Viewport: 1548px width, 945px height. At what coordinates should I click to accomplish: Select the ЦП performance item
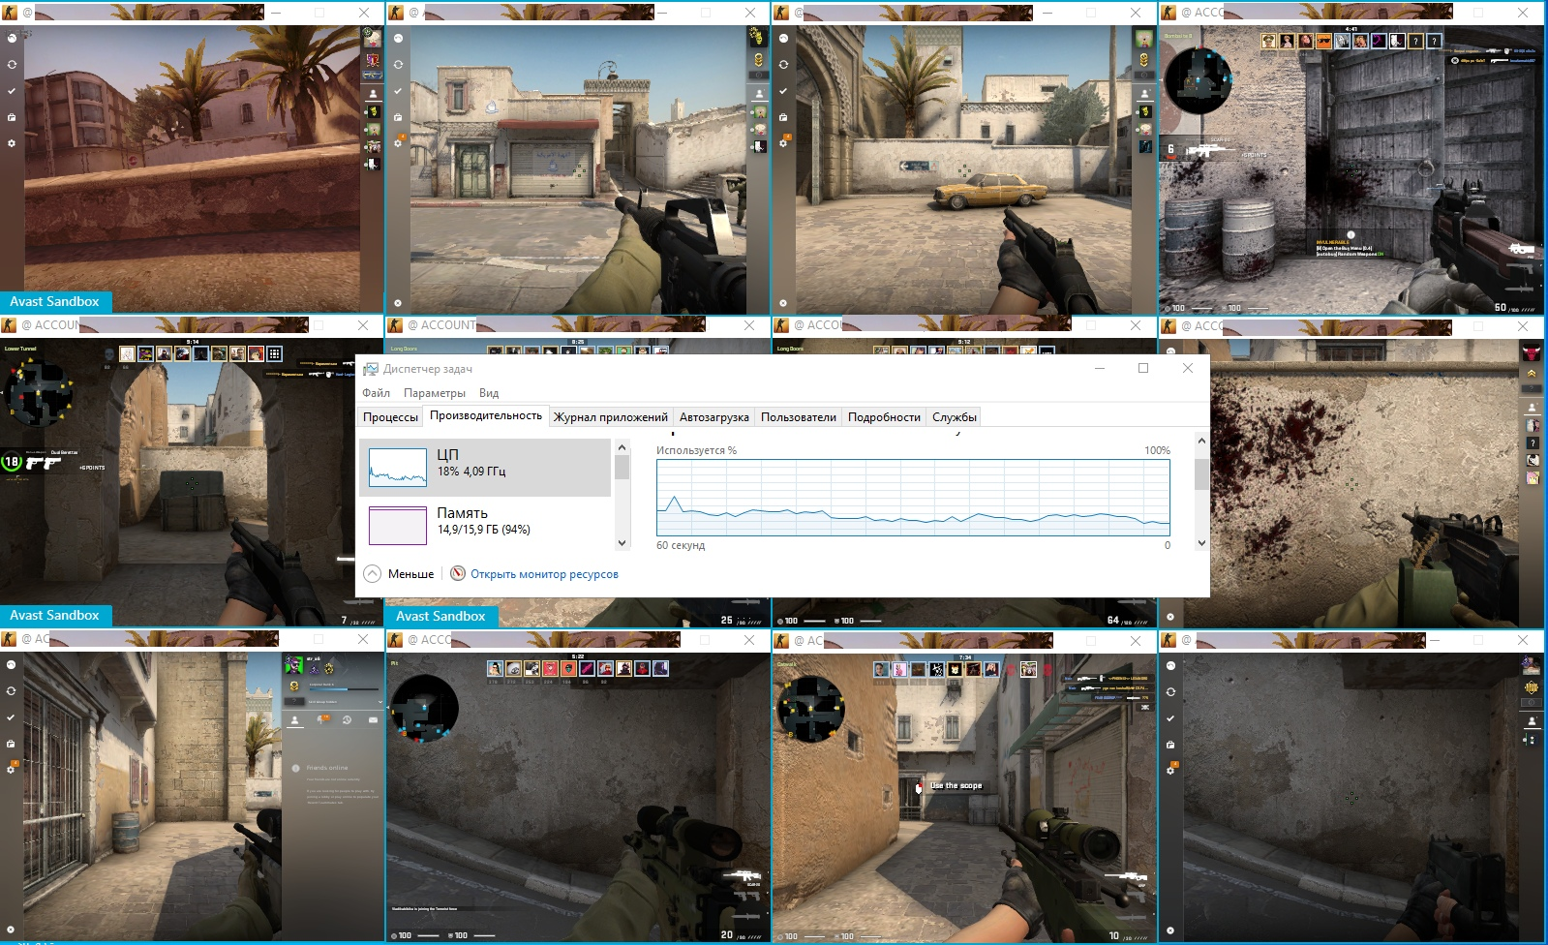[x=485, y=468]
